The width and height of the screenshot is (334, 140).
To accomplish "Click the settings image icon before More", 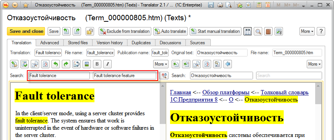I will point(279,31).
